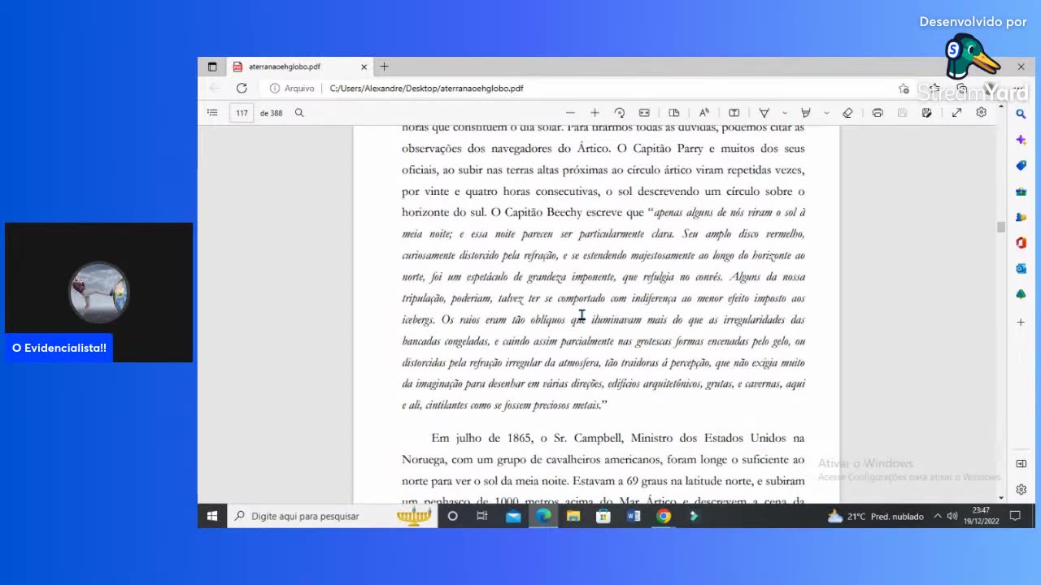Screen dimensions: 1041x585
Task: Select the Add text tool
Action: coord(734,113)
